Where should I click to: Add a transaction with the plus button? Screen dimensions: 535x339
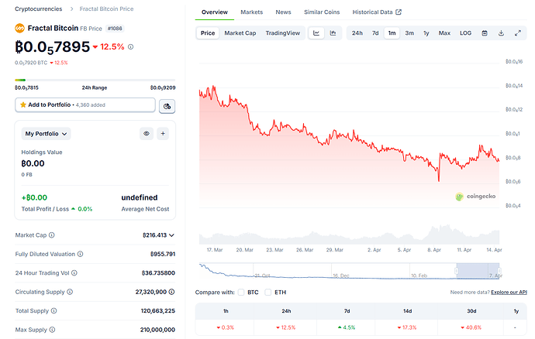[163, 134]
